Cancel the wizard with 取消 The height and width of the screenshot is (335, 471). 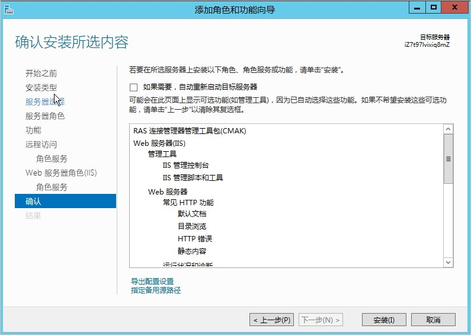pyautogui.click(x=433, y=320)
